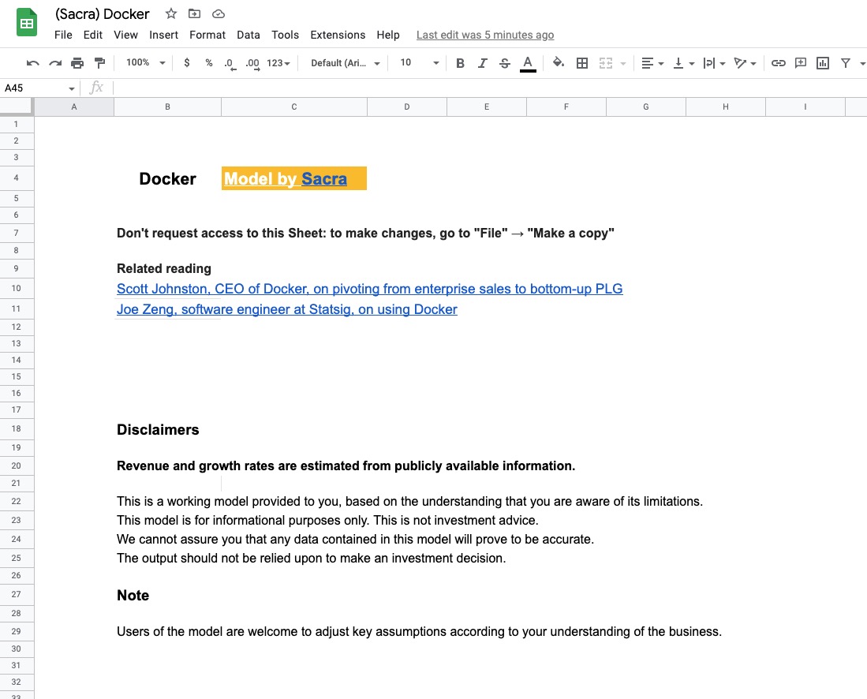Click the select-all corner box

coord(17,107)
